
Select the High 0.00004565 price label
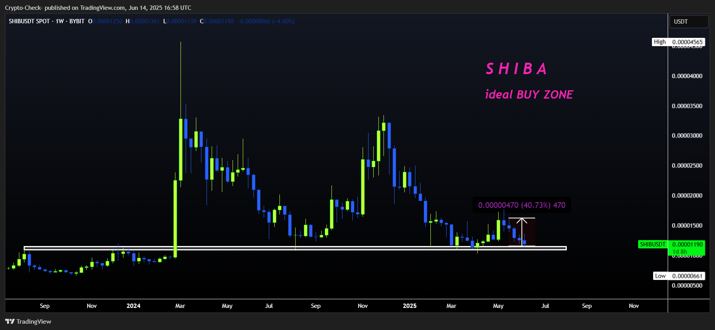(x=678, y=42)
